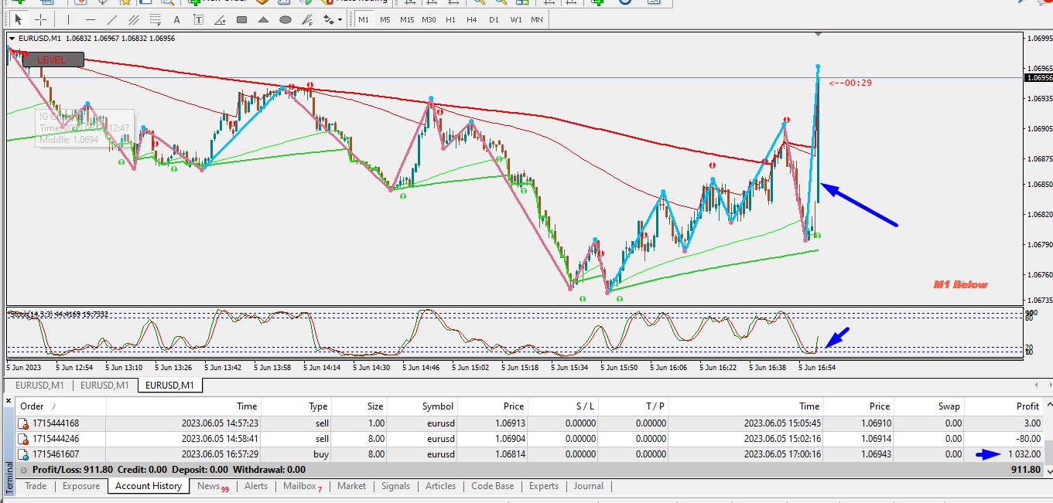
Task: Click the red LEVEL button on chart
Action: coord(53,59)
